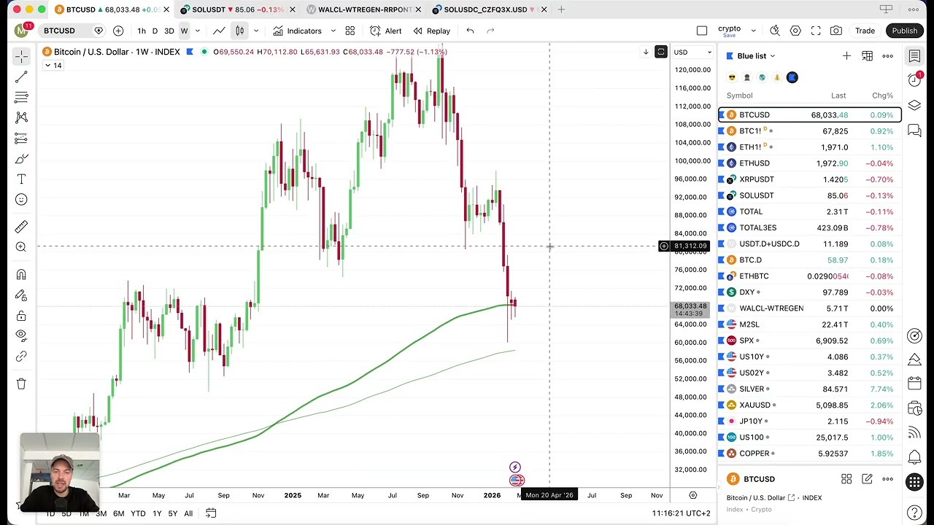Open the Blue list watchlist dropdown
934x525 pixels.
click(756, 56)
